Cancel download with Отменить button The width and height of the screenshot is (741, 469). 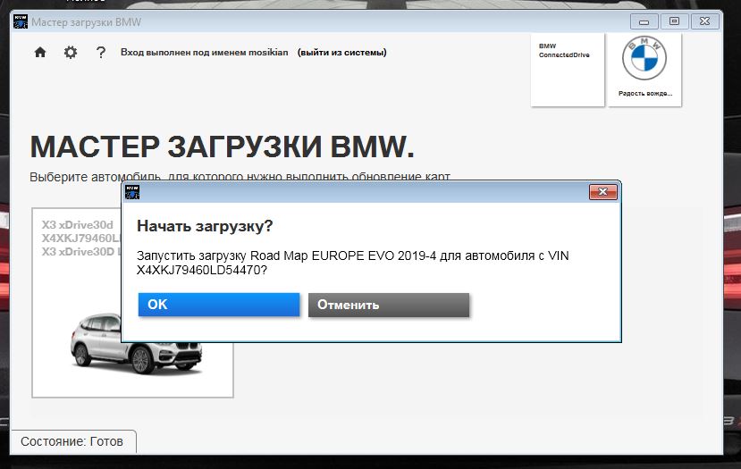click(389, 305)
